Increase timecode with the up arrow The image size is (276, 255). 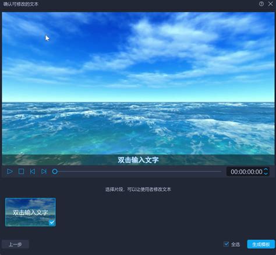point(266,169)
